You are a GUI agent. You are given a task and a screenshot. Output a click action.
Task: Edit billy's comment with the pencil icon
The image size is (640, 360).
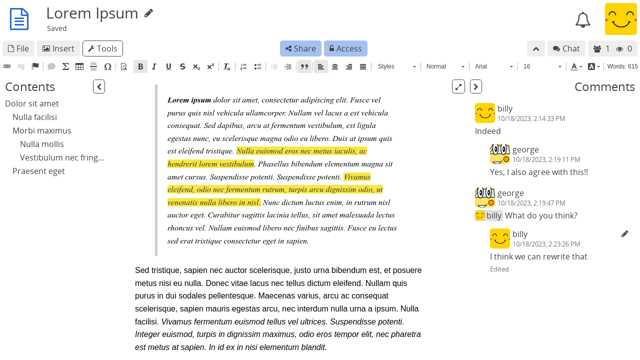click(x=624, y=233)
